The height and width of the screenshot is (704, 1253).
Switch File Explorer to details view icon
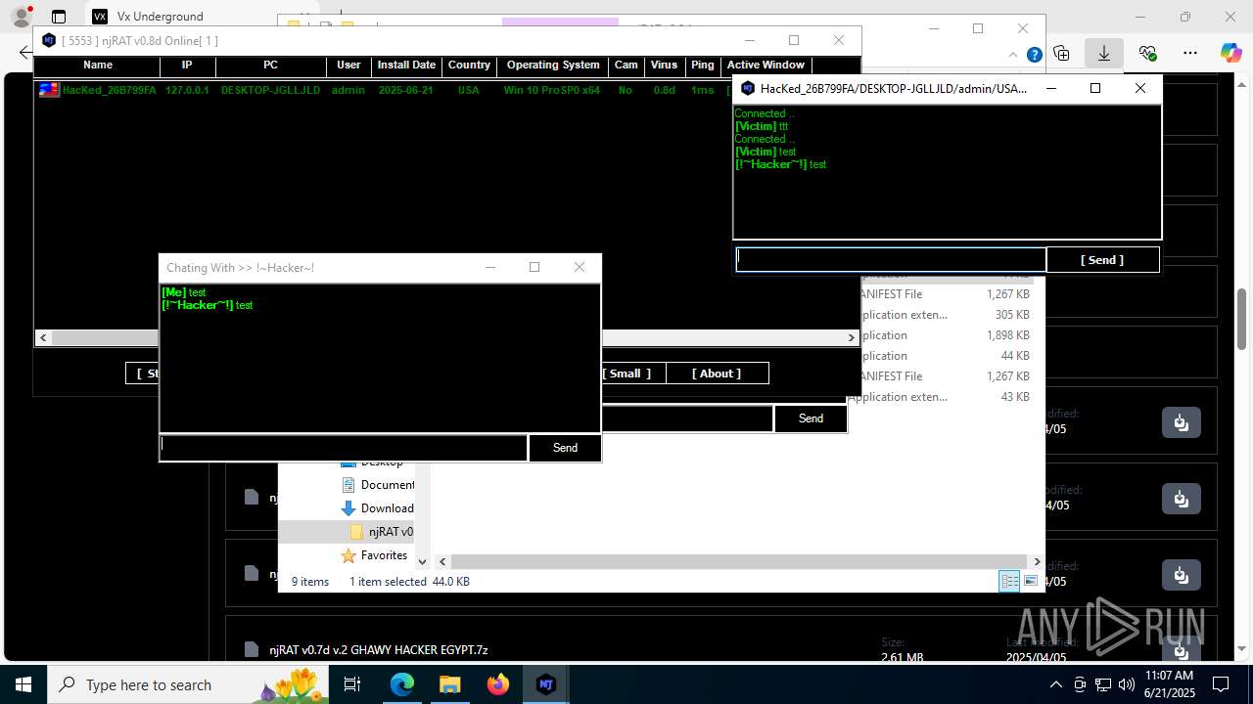[1009, 581]
